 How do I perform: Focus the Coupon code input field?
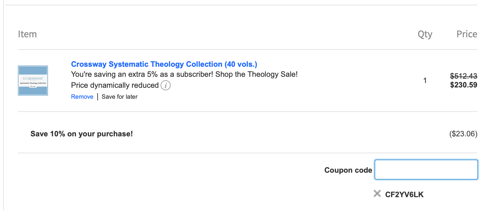[x=426, y=170]
